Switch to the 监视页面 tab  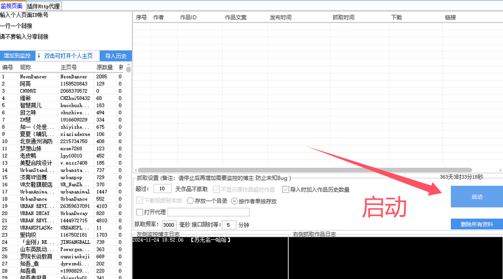(12, 6)
